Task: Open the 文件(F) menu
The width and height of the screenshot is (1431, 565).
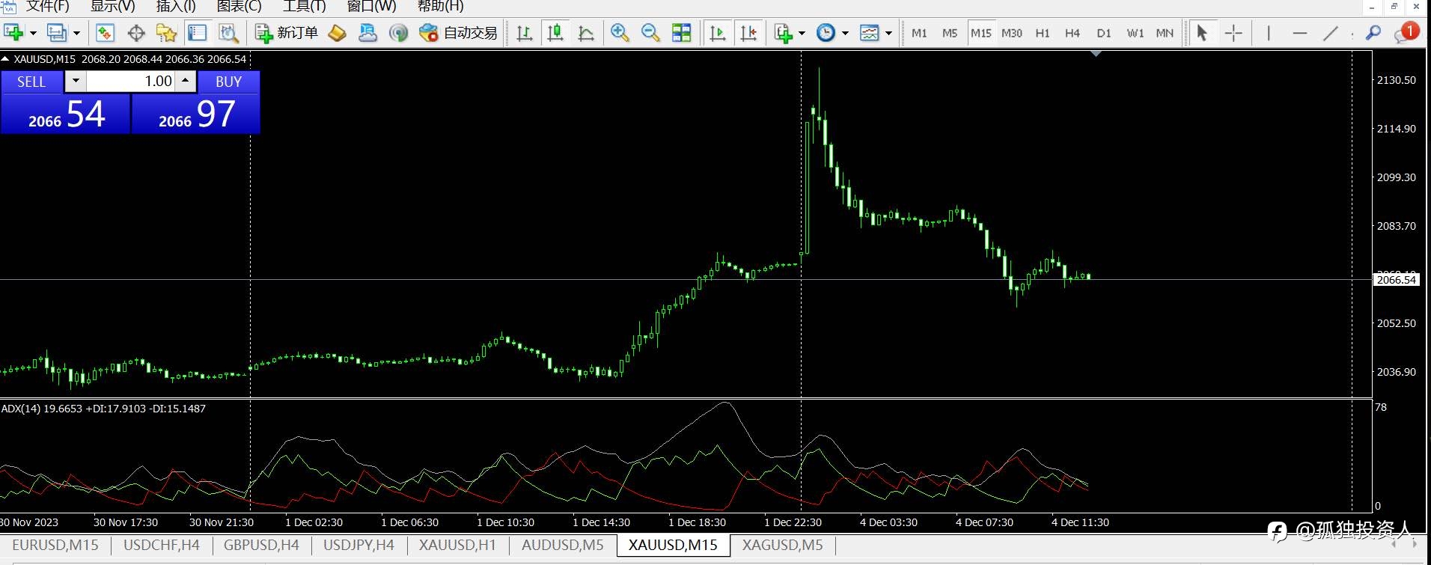Action: point(47,7)
